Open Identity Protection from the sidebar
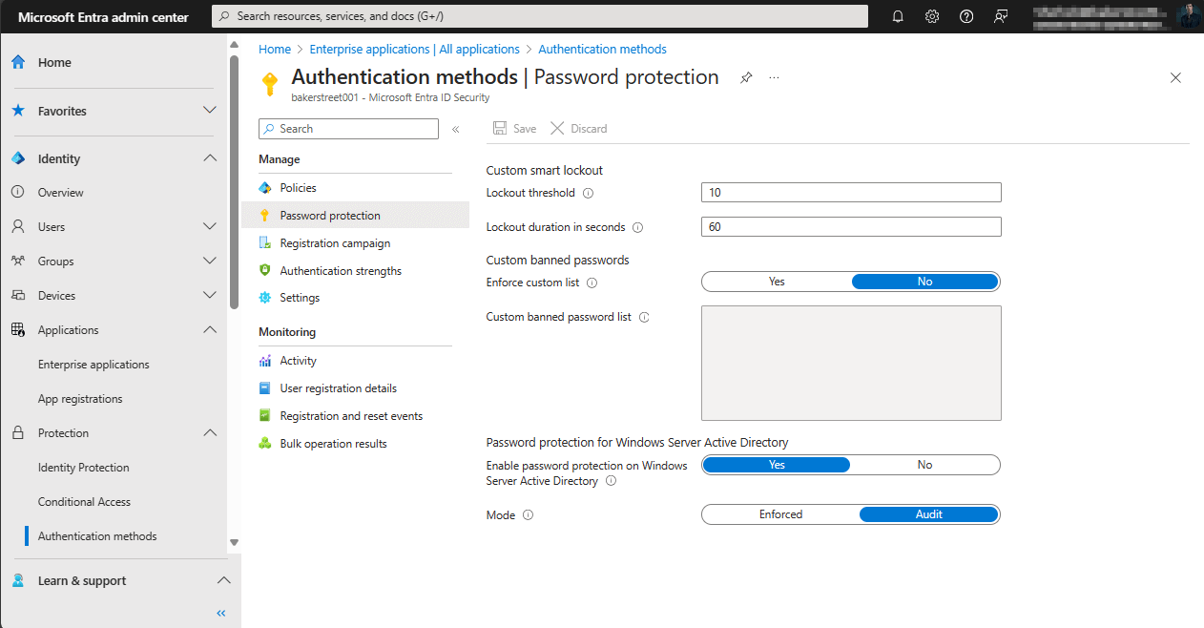The image size is (1204, 628). tap(85, 467)
